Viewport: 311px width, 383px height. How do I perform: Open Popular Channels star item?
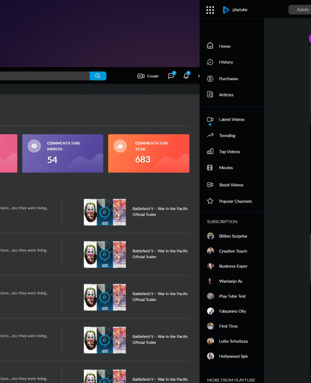pyautogui.click(x=235, y=201)
